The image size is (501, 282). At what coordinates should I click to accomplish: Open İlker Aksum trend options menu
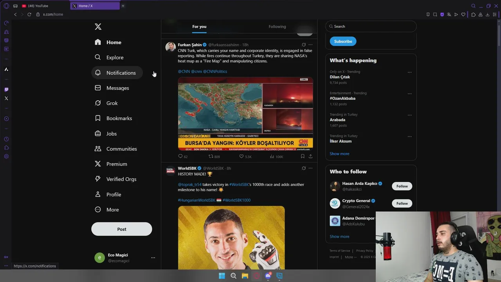point(409,136)
